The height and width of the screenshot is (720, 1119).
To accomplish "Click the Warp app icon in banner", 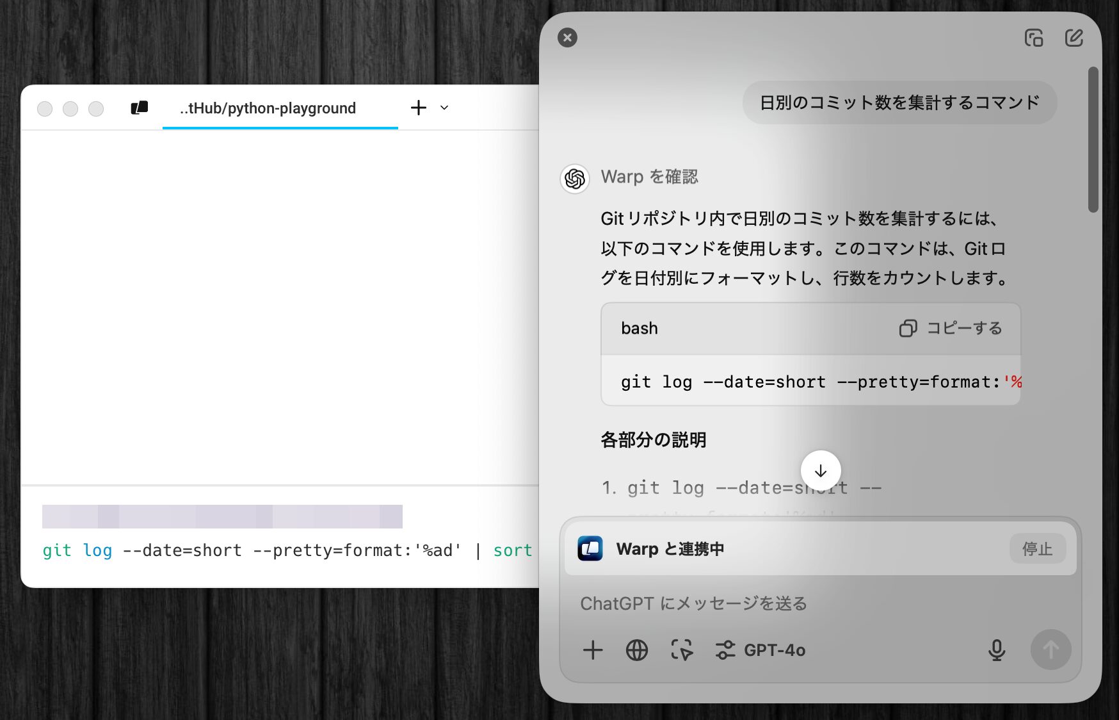I will click(x=590, y=549).
